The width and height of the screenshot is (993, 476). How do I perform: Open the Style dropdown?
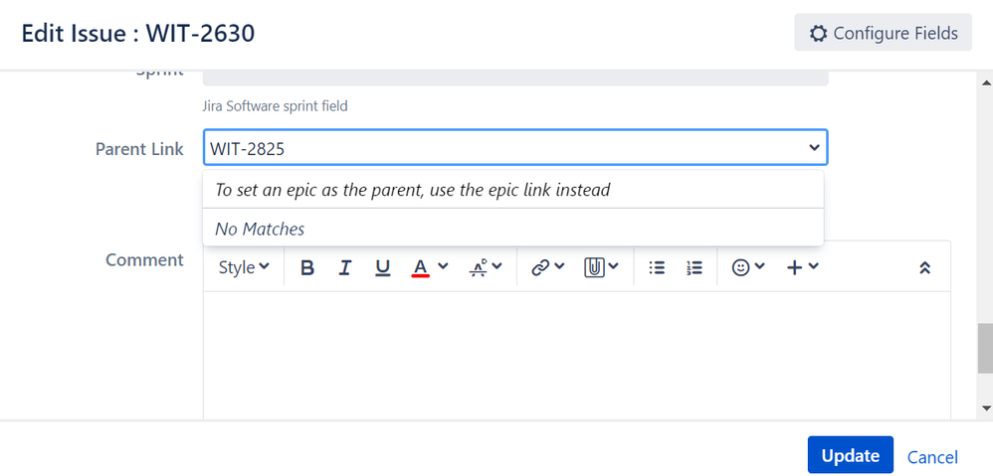point(244,268)
